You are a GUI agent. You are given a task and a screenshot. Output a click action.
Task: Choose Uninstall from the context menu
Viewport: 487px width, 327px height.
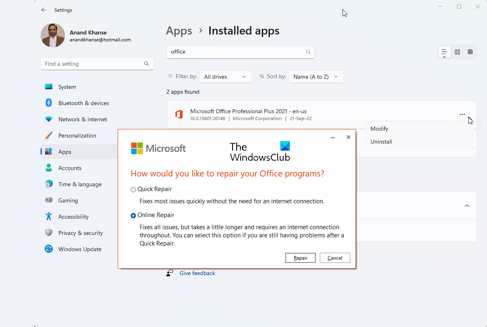click(x=381, y=142)
